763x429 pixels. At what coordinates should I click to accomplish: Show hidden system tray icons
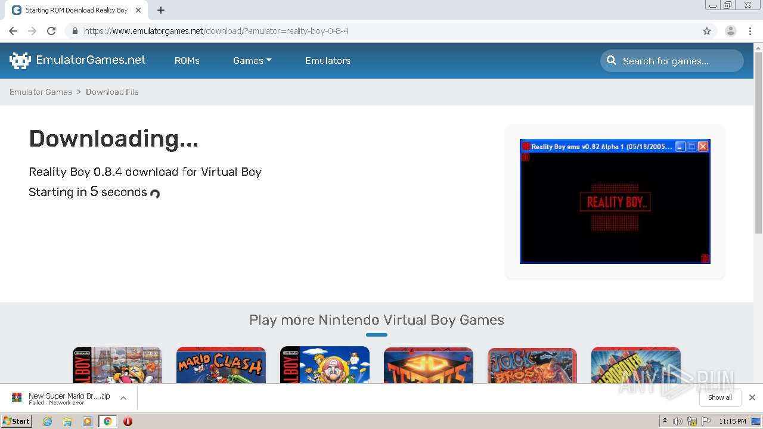tap(665, 421)
